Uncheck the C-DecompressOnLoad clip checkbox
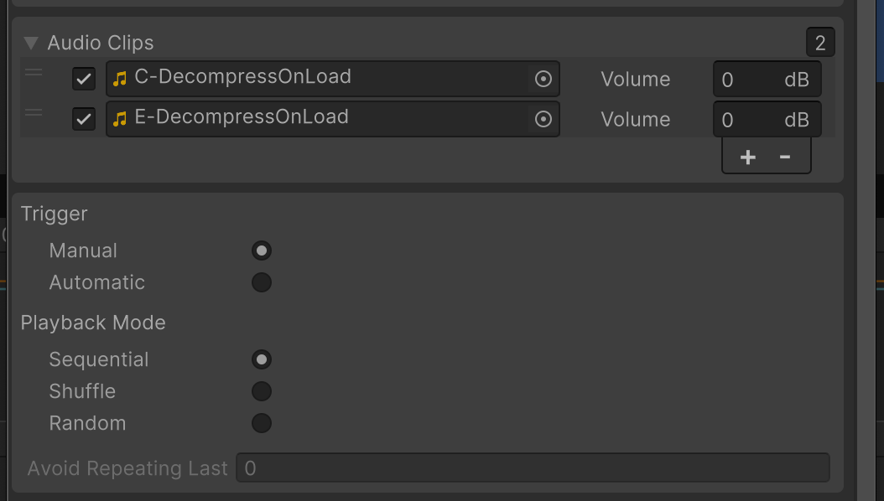 pos(84,79)
